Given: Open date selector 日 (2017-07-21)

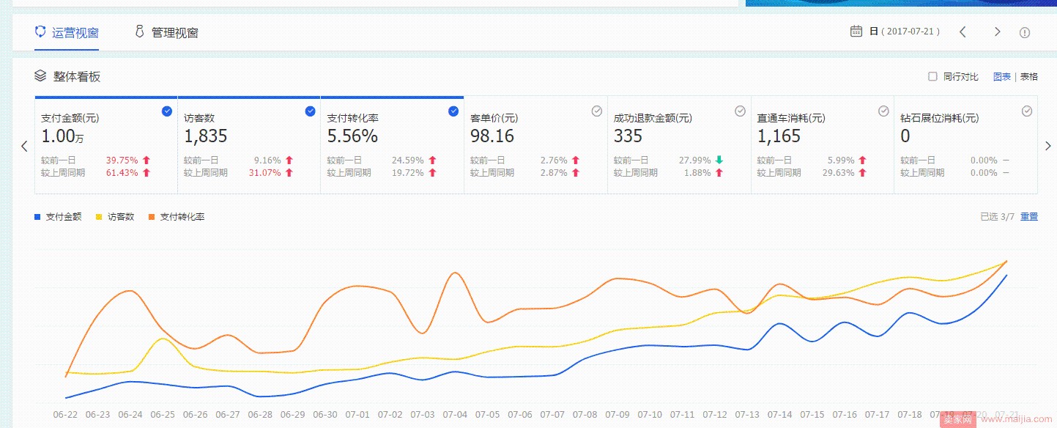Looking at the screenshot, I should coord(904,32).
